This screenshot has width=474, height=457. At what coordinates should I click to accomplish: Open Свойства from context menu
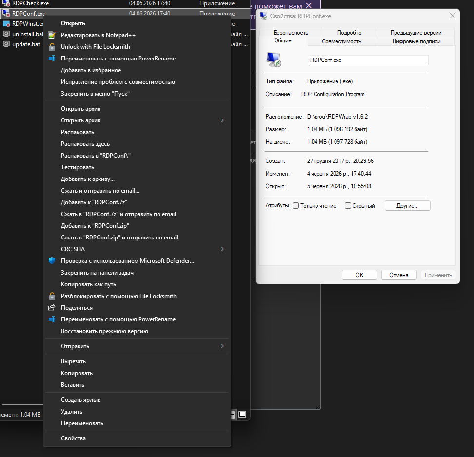pyautogui.click(x=137, y=438)
